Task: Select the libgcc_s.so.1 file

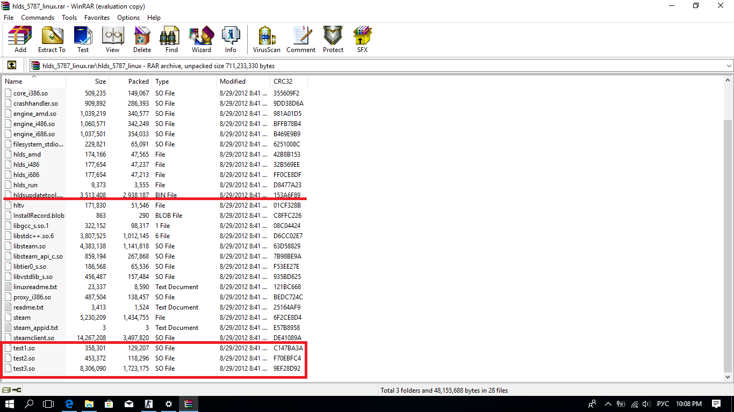Action: [31, 226]
